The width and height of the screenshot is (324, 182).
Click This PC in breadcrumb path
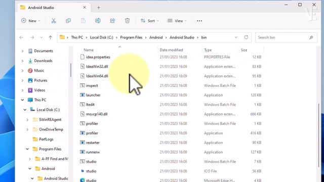[77, 37]
